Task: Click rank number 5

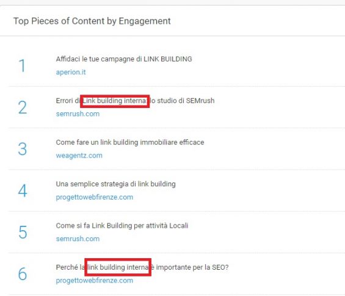Action: coord(23,233)
